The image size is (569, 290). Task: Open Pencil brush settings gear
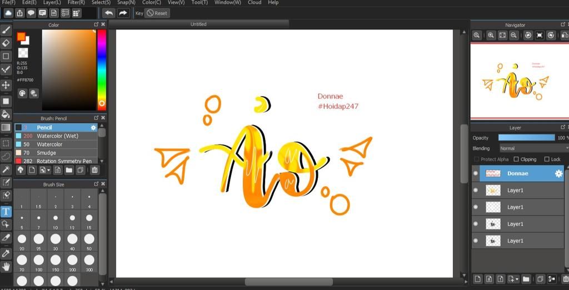click(x=93, y=128)
